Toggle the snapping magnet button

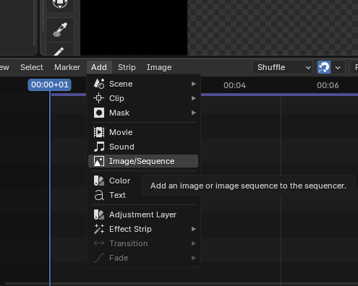[x=324, y=67]
